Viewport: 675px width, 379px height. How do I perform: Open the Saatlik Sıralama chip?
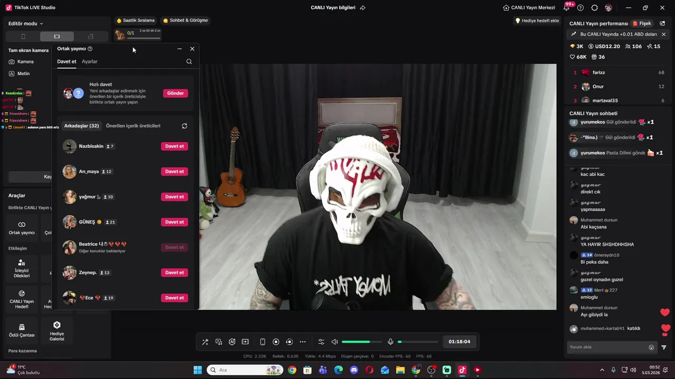click(x=136, y=21)
